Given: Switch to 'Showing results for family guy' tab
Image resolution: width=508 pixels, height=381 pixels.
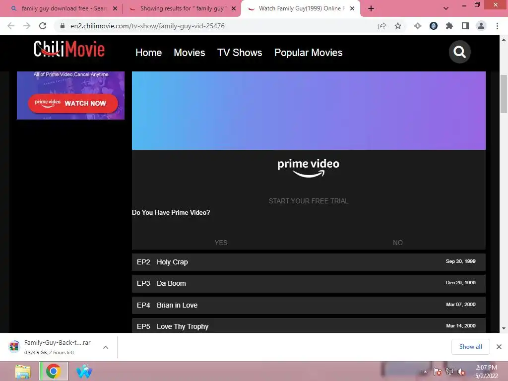Looking at the screenshot, I should (182, 8).
